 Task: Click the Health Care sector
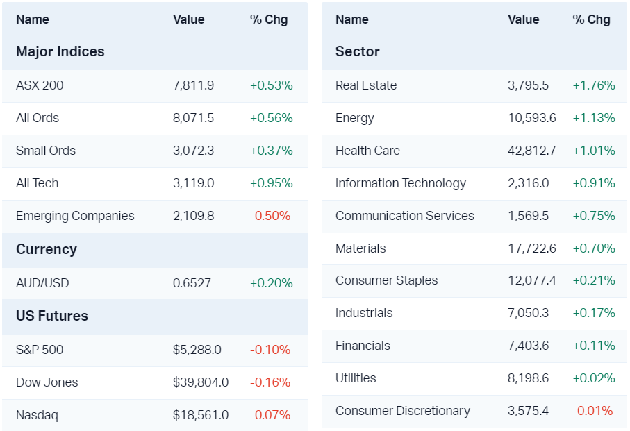coord(367,151)
